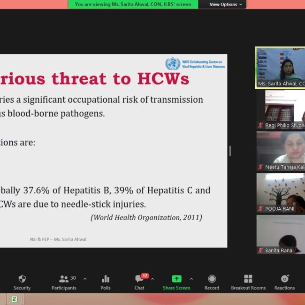Image resolution: width=305 pixels, height=305 pixels.
Task: Open the caret menu beside Share Screen
Action: point(191,279)
